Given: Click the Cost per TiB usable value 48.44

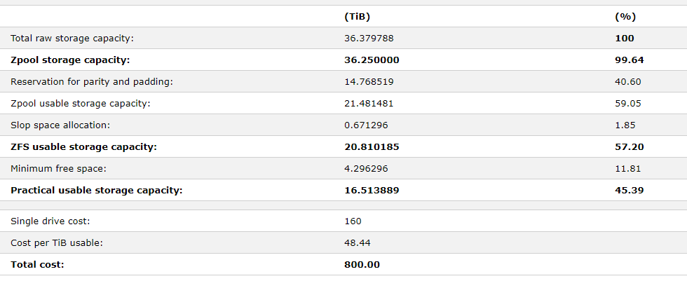Looking at the screenshot, I should pos(357,242).
